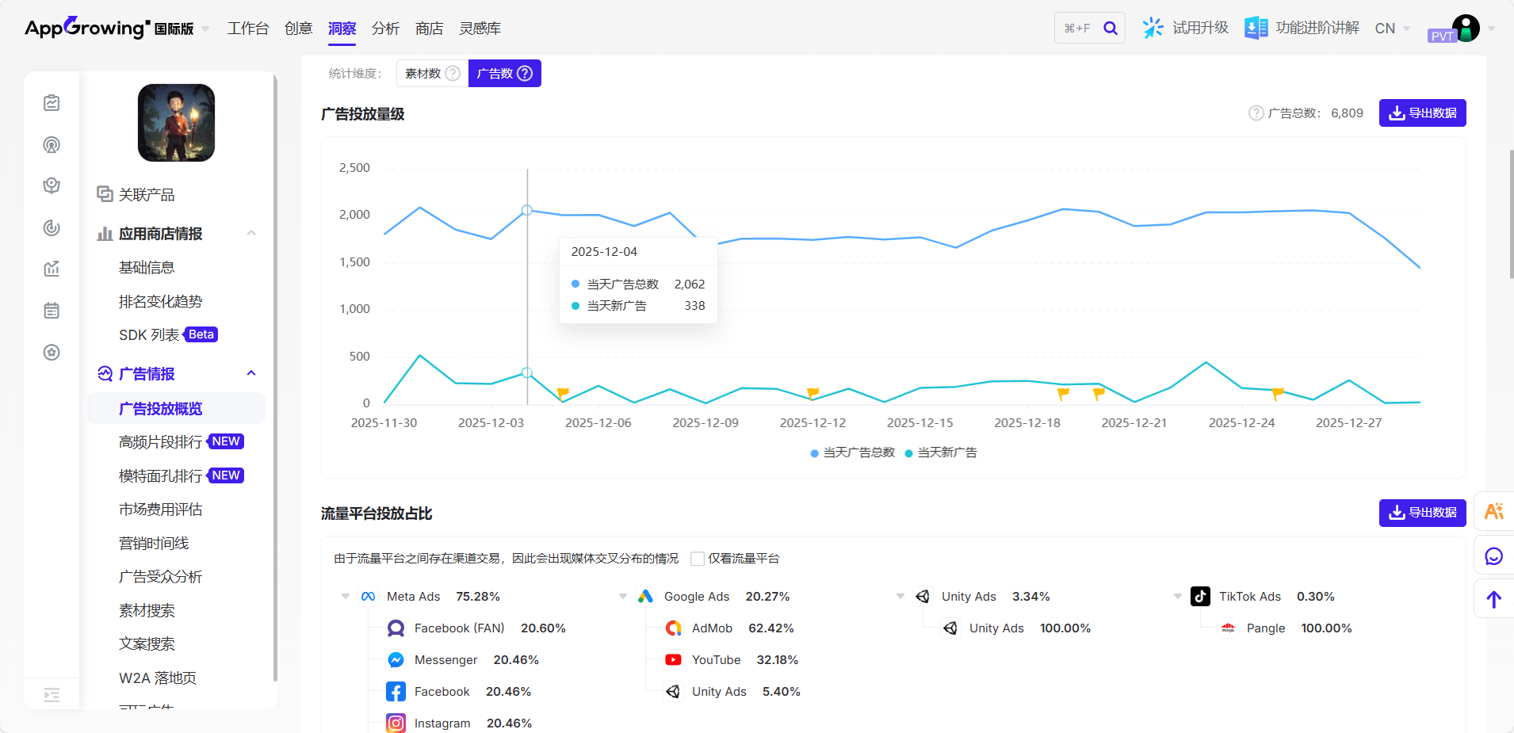The height and width of the screenshot is (733, 1514).
Task: Select 营销时间线 in the sidebar
Action: (x=154, y=543)
